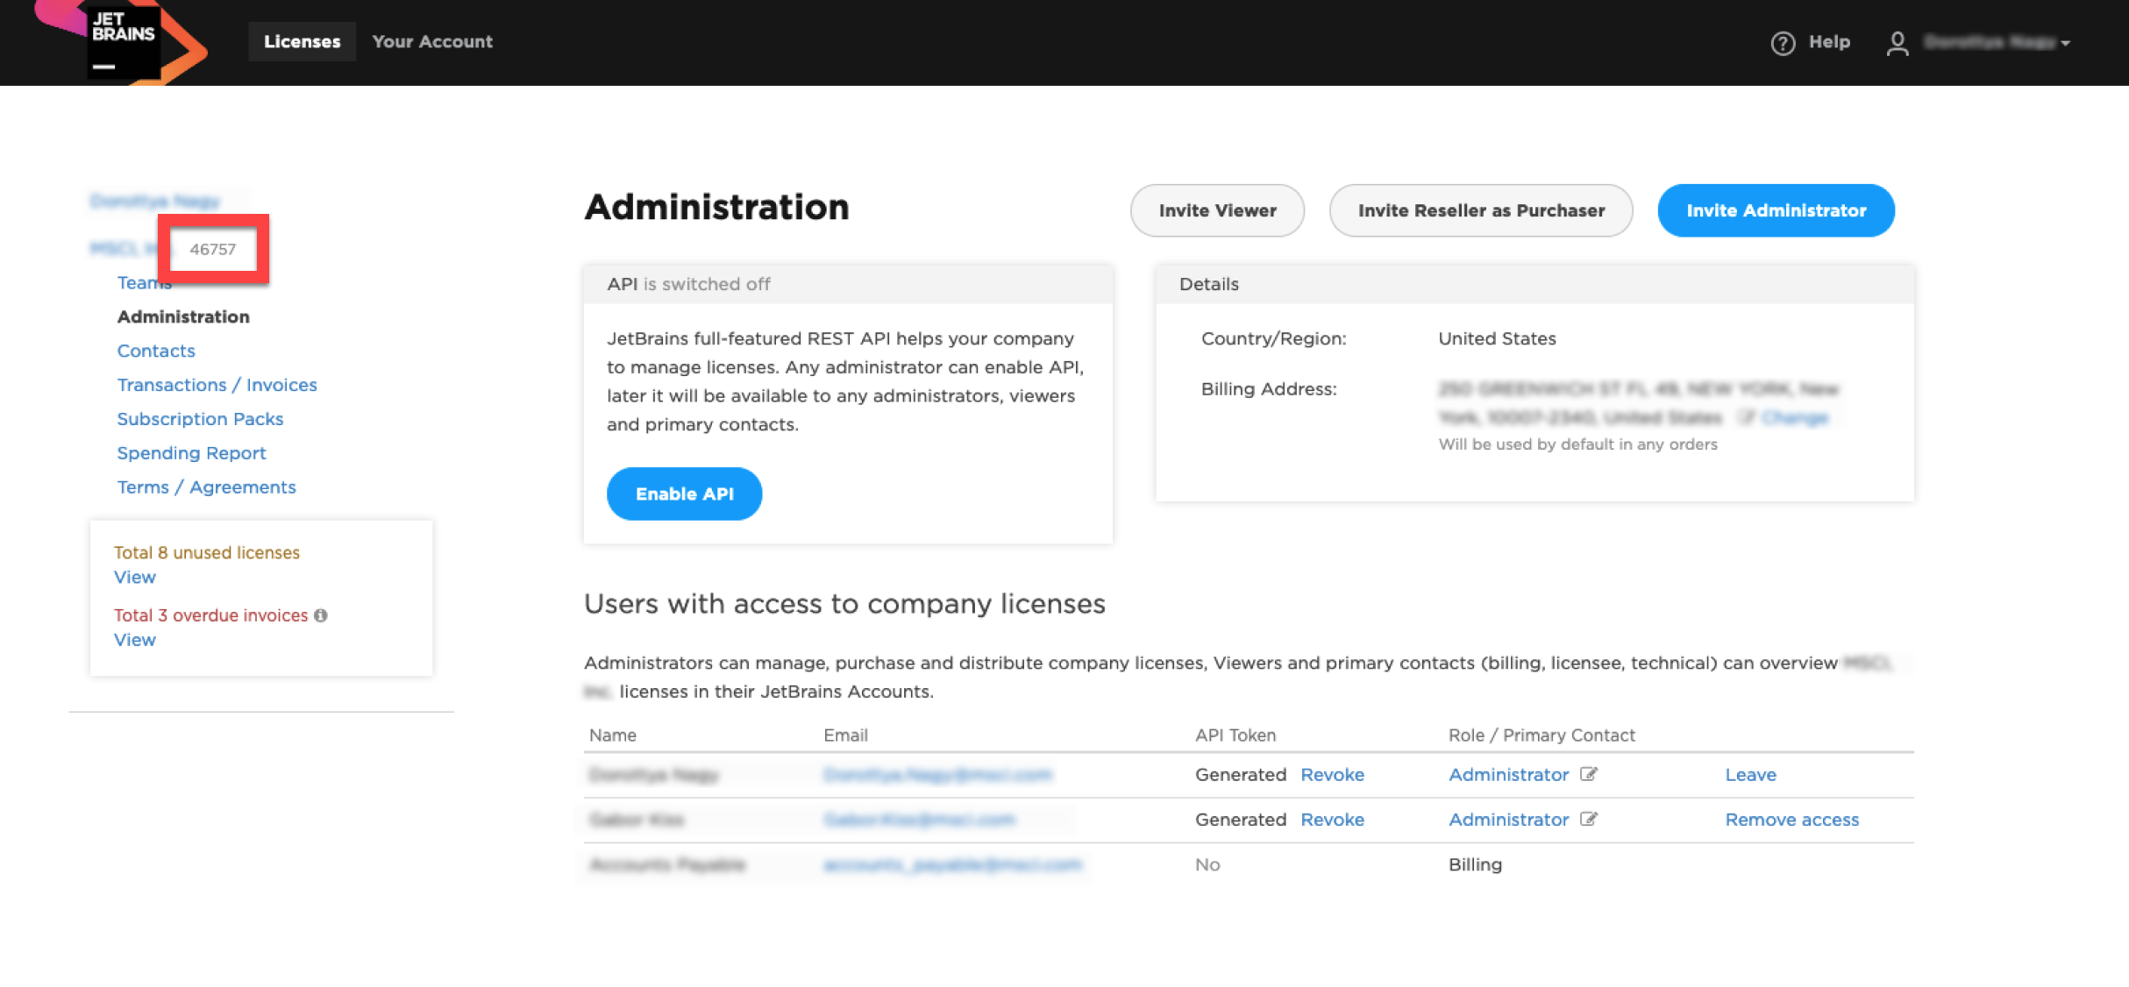Screen dimensions: 2129x987
Task: Click Invite Administrator button
Action: pos(1776,210)
